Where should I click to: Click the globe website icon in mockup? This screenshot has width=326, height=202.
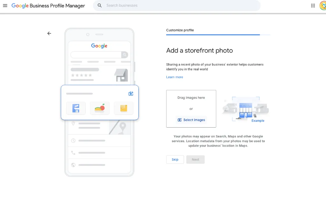pyautogui.click(x=73, y=165)
